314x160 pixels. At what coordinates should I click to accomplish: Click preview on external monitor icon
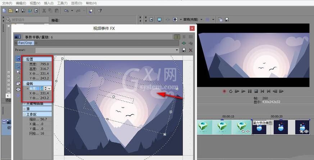coord(159,20)
